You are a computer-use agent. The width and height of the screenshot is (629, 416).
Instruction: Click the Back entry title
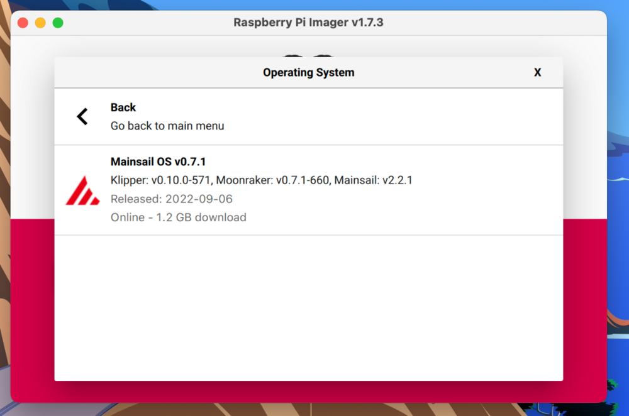[x=123, y=107]
